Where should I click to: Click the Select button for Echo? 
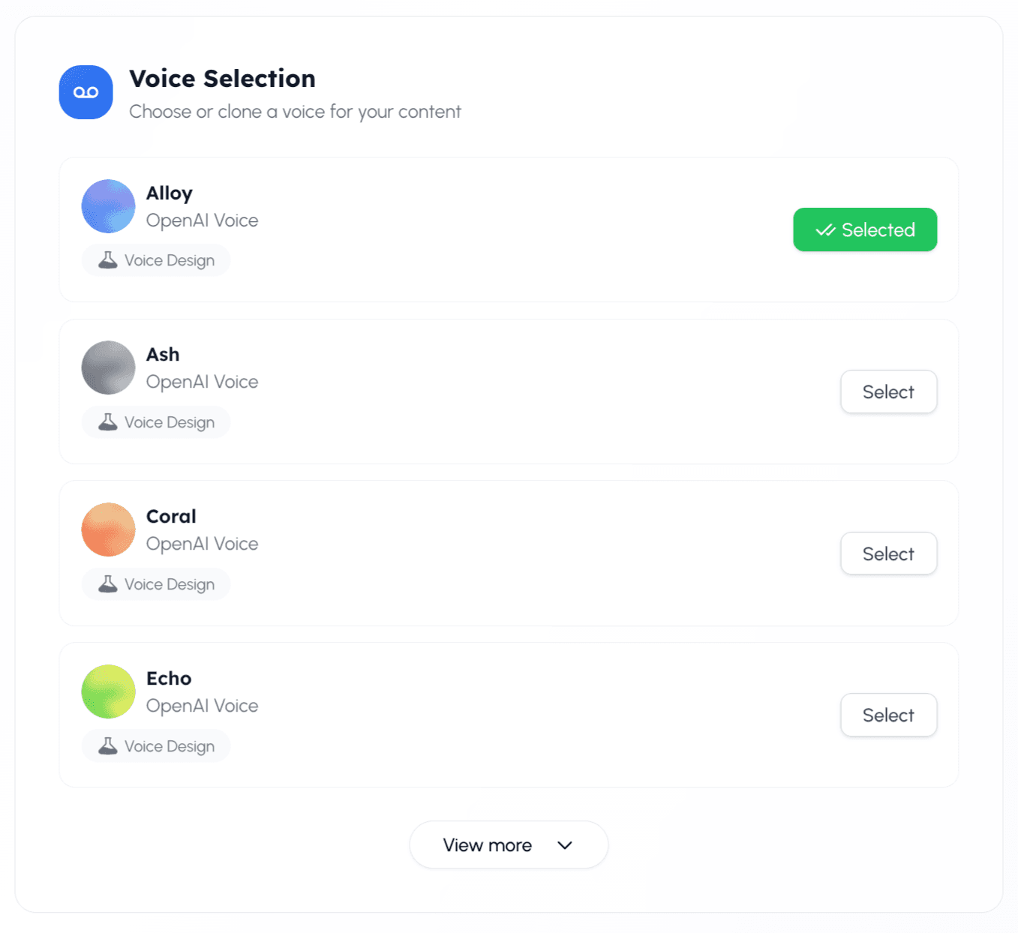[x=888, y=715]
